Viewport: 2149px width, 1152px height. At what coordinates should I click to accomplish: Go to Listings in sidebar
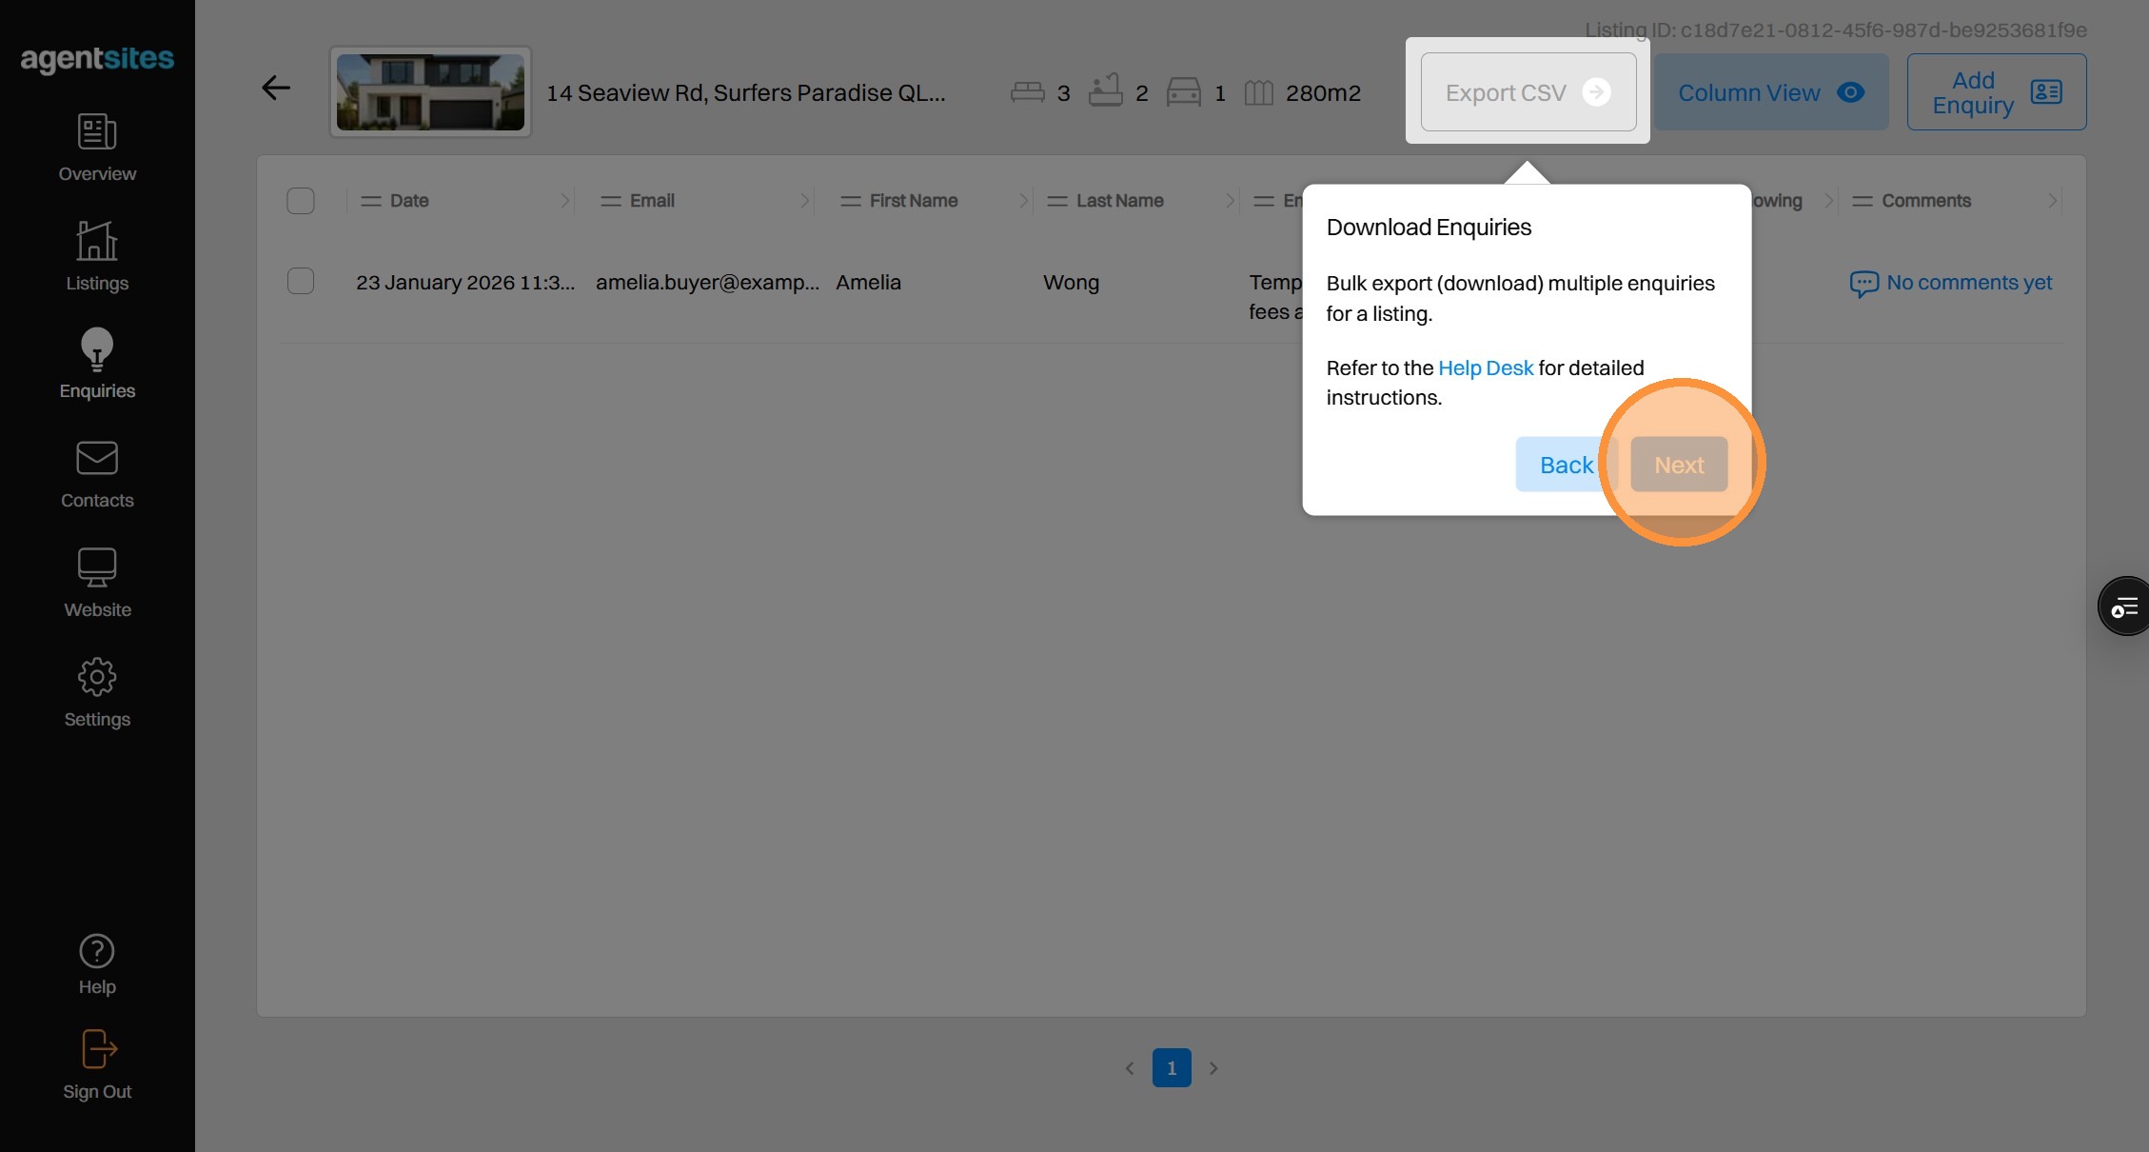(x=96, y=241)
